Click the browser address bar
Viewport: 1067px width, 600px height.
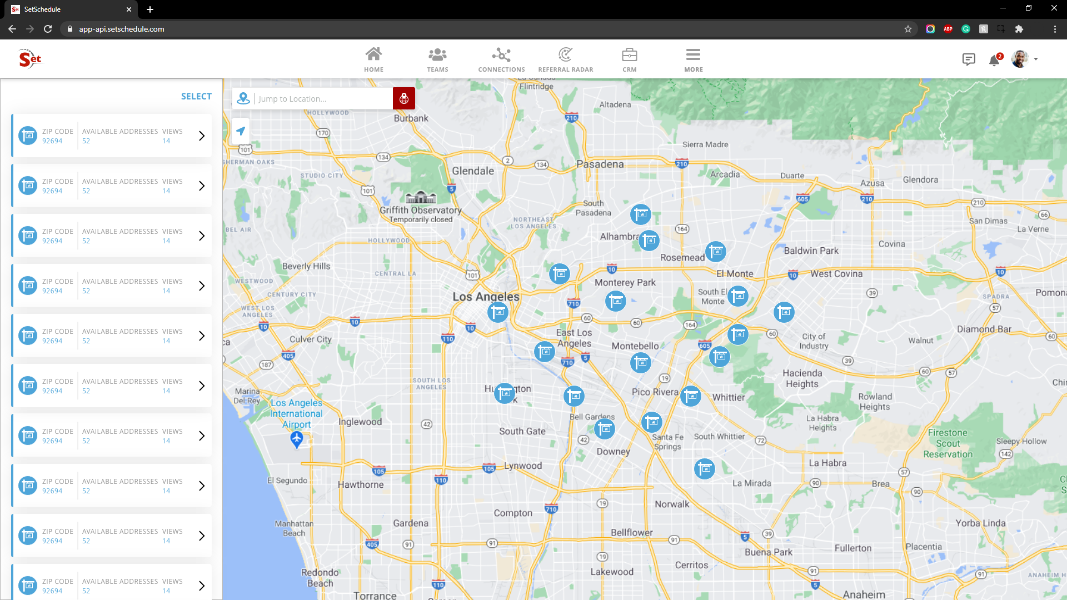click(483, 29)
